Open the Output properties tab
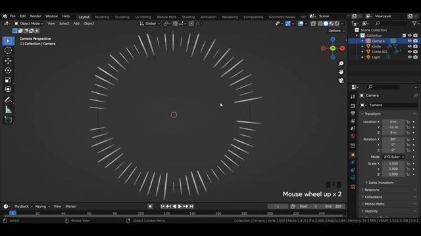This screenshot has height=236, width=421. coord(353,113)
